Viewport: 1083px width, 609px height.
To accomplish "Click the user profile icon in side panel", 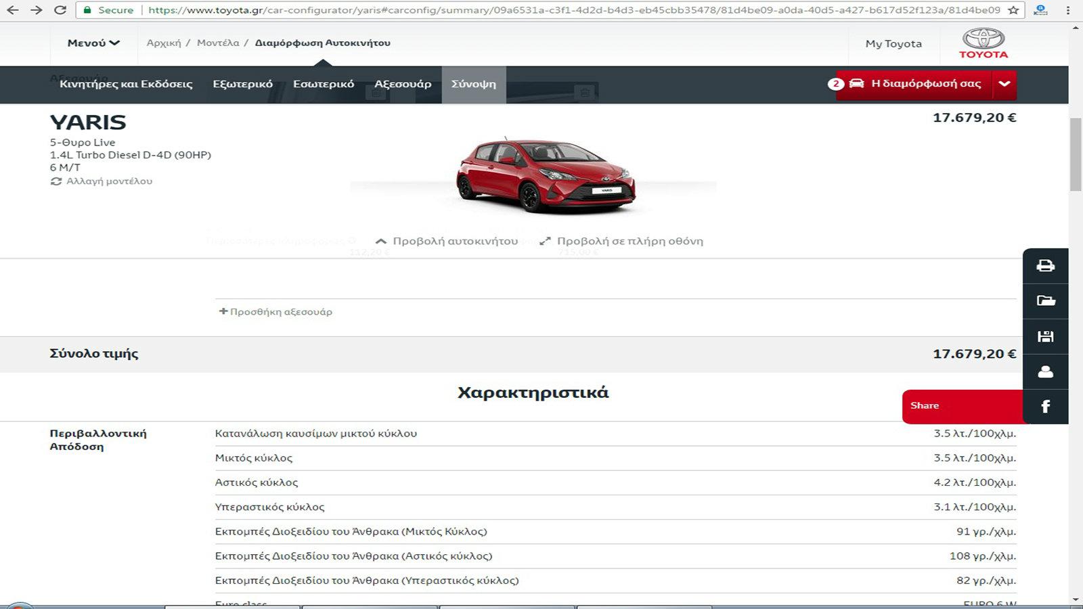I will (x=1046, y=371).
